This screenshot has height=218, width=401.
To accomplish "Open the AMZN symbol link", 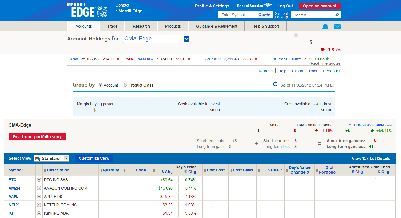I will click(x=14, y=188).
